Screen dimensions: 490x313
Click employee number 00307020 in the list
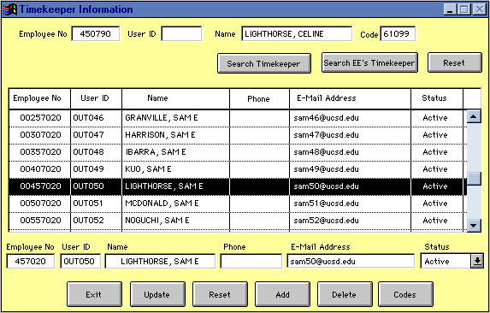click(x=40, y=135)
